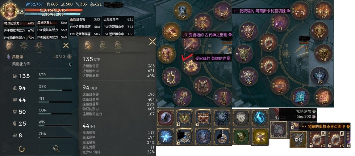Click the info icon beside 萬能藥 30/30
Screen dimensions: 355x156
[69, 57]
